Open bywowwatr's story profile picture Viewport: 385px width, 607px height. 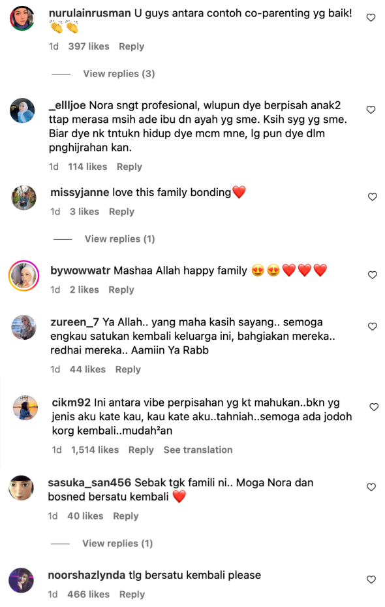coord(24,276)
